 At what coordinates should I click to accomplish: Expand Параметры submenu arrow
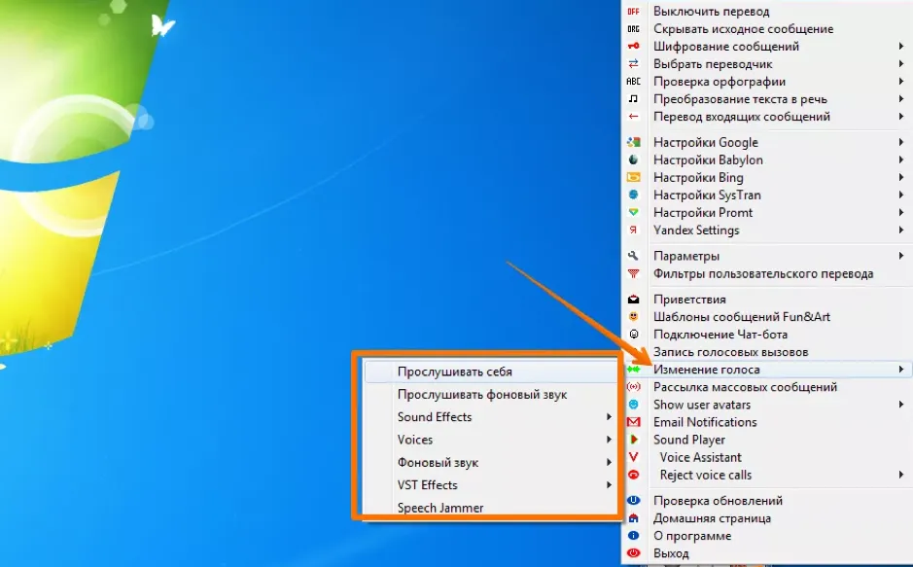tap(900, 256)
